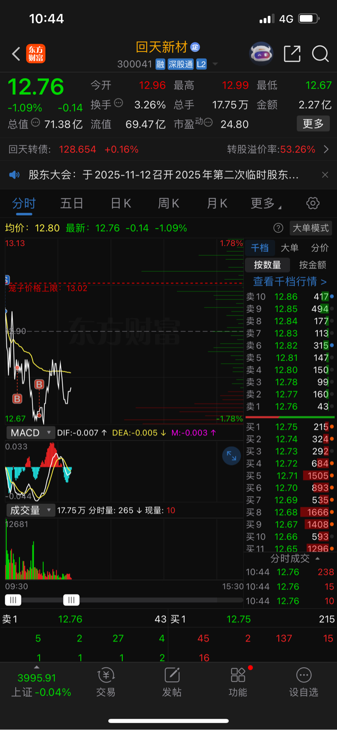Expand stock switcher arrow beside L2
This screenshot has height=730, width=337.
coord(215,64)
